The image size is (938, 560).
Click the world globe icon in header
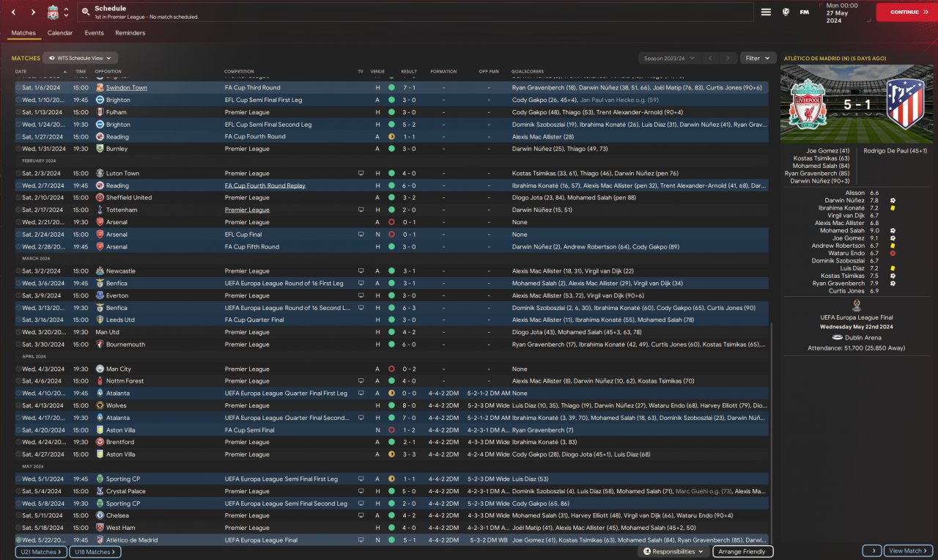pyautogui.click(x=786, y=12)
